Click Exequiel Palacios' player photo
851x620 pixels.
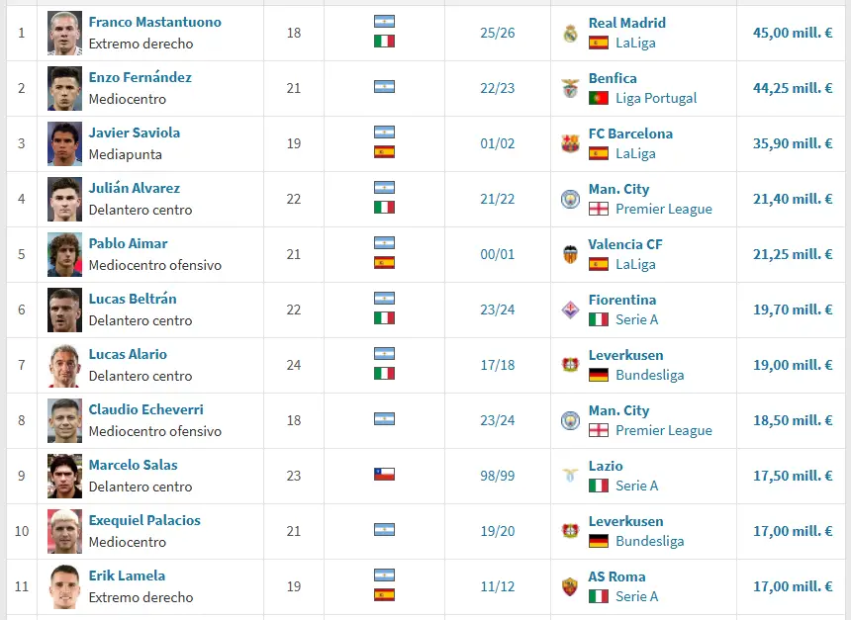point(65,531)
